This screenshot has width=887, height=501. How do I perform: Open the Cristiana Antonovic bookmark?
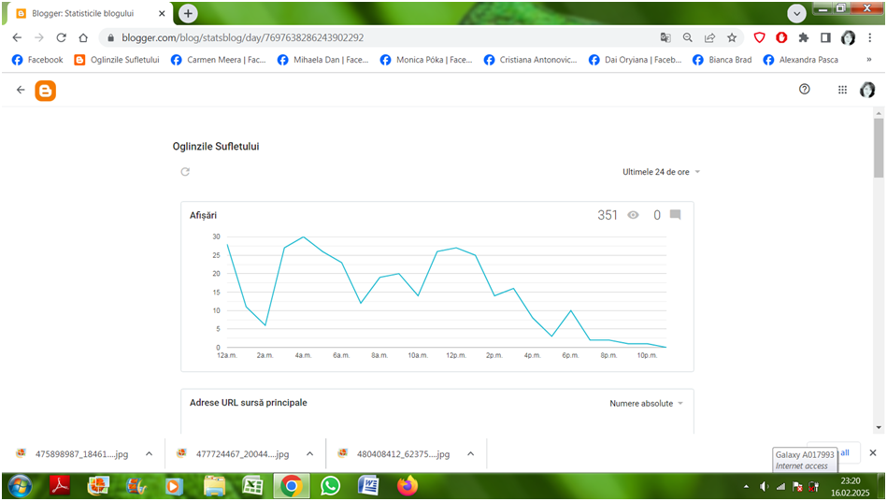tap(531, 60)
